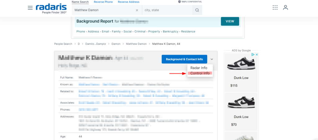Click the AdChoices icon on ad
The height and width of the screenshot is (140, 318).
pos(253,55)
